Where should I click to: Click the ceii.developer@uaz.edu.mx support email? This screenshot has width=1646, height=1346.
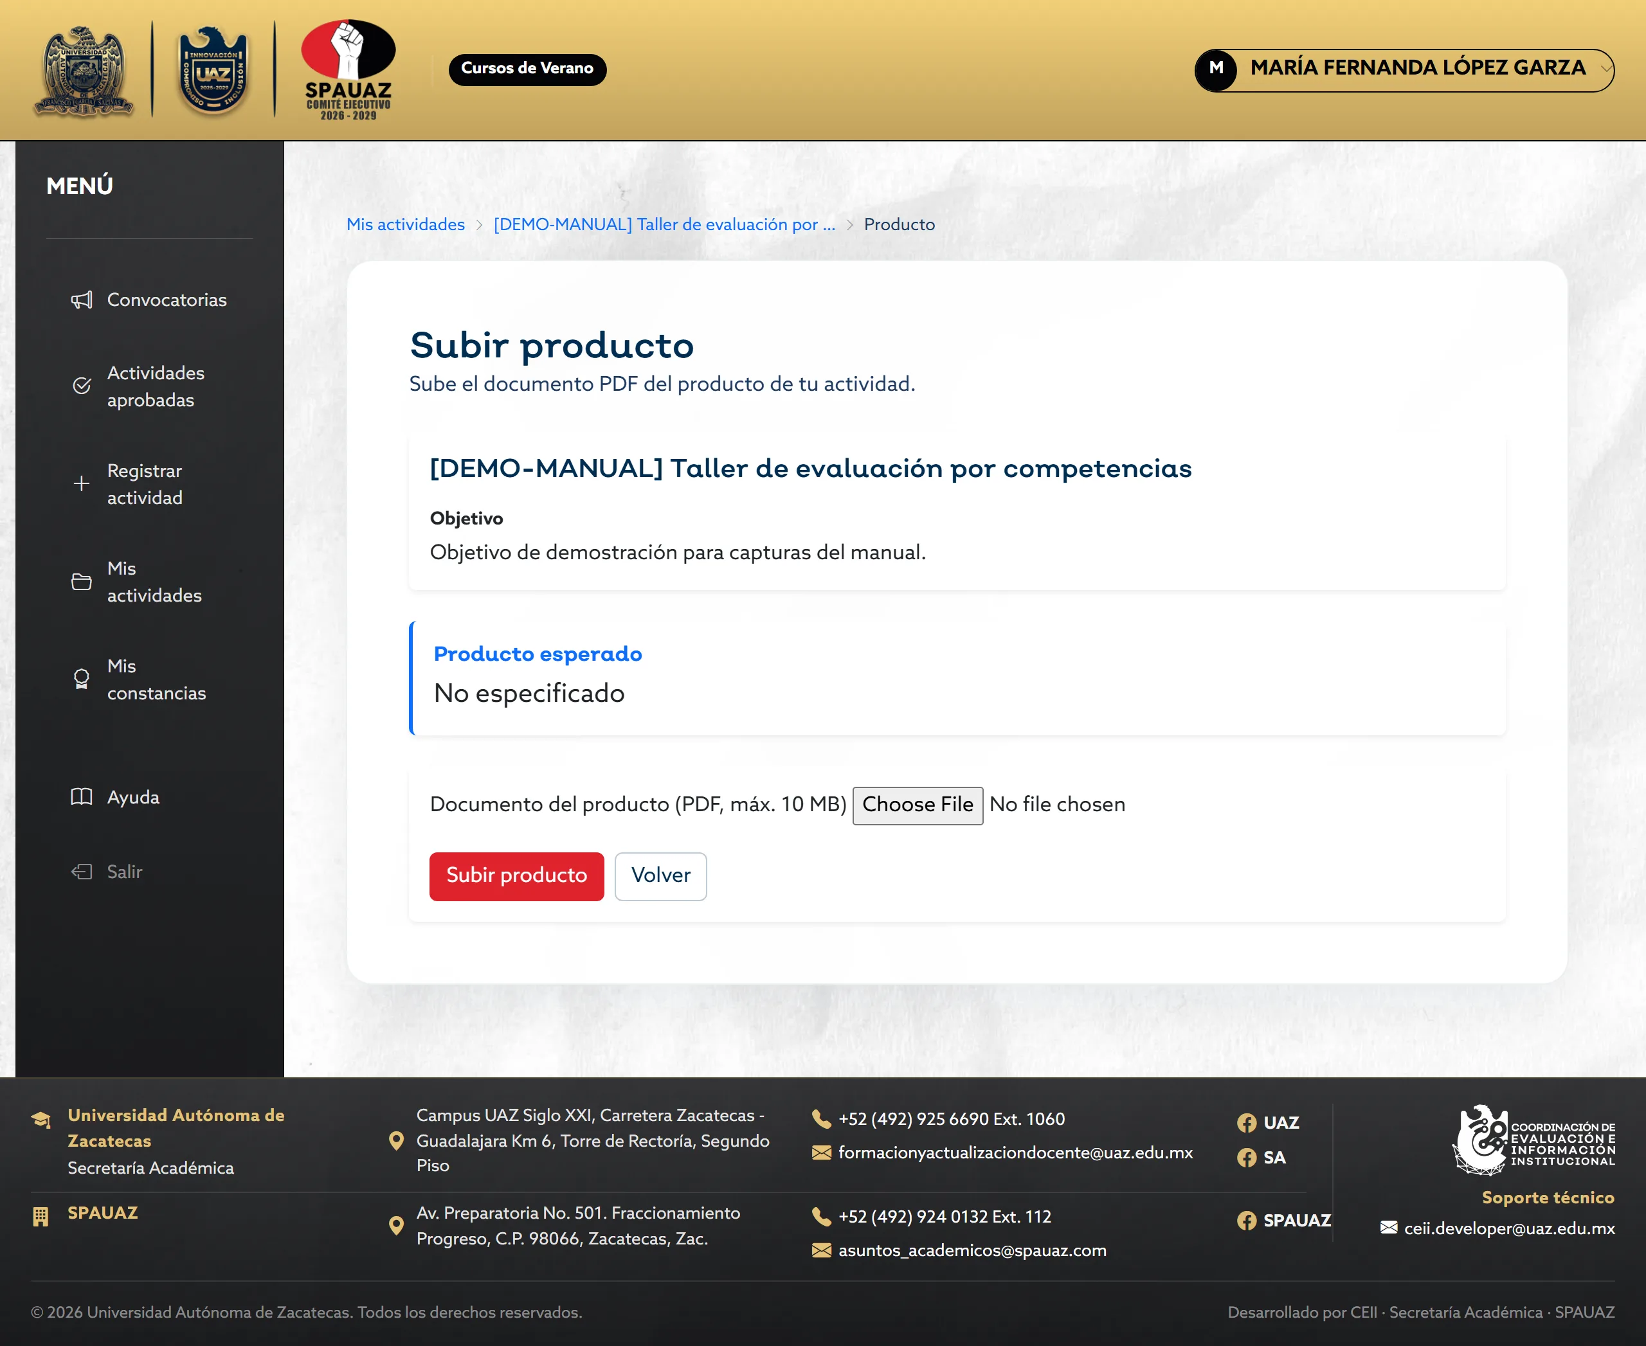pyautogui.click(x=1510, y=1228)
